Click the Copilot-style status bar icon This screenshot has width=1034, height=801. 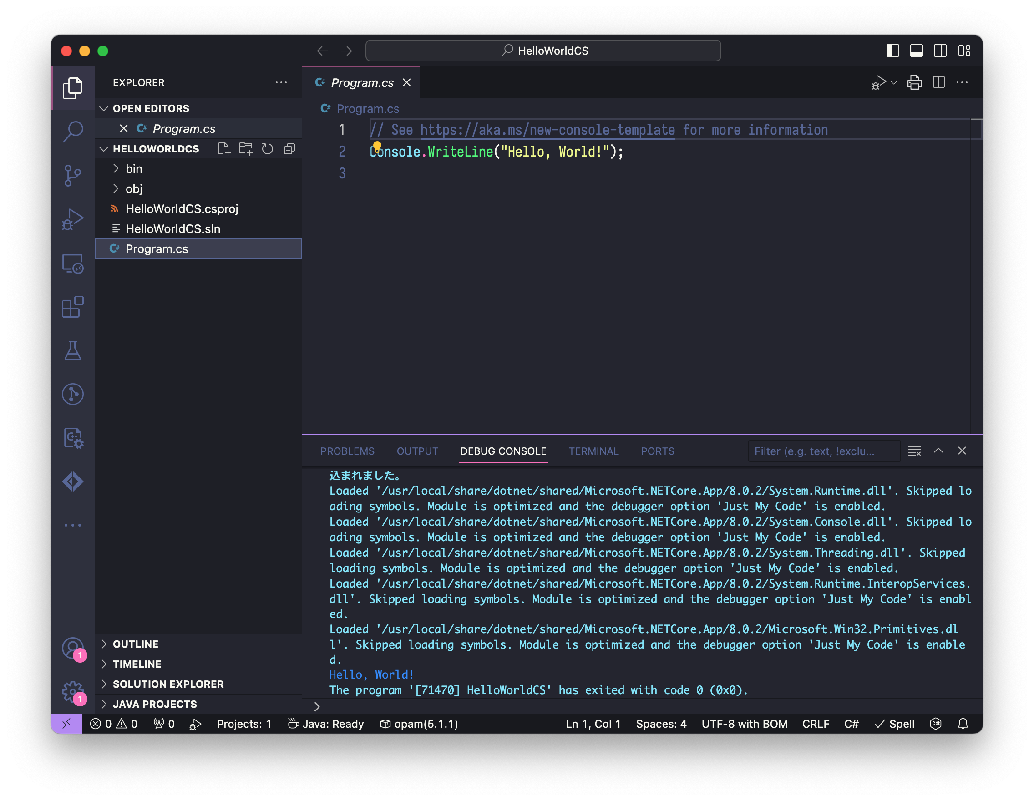pos(935,723)
